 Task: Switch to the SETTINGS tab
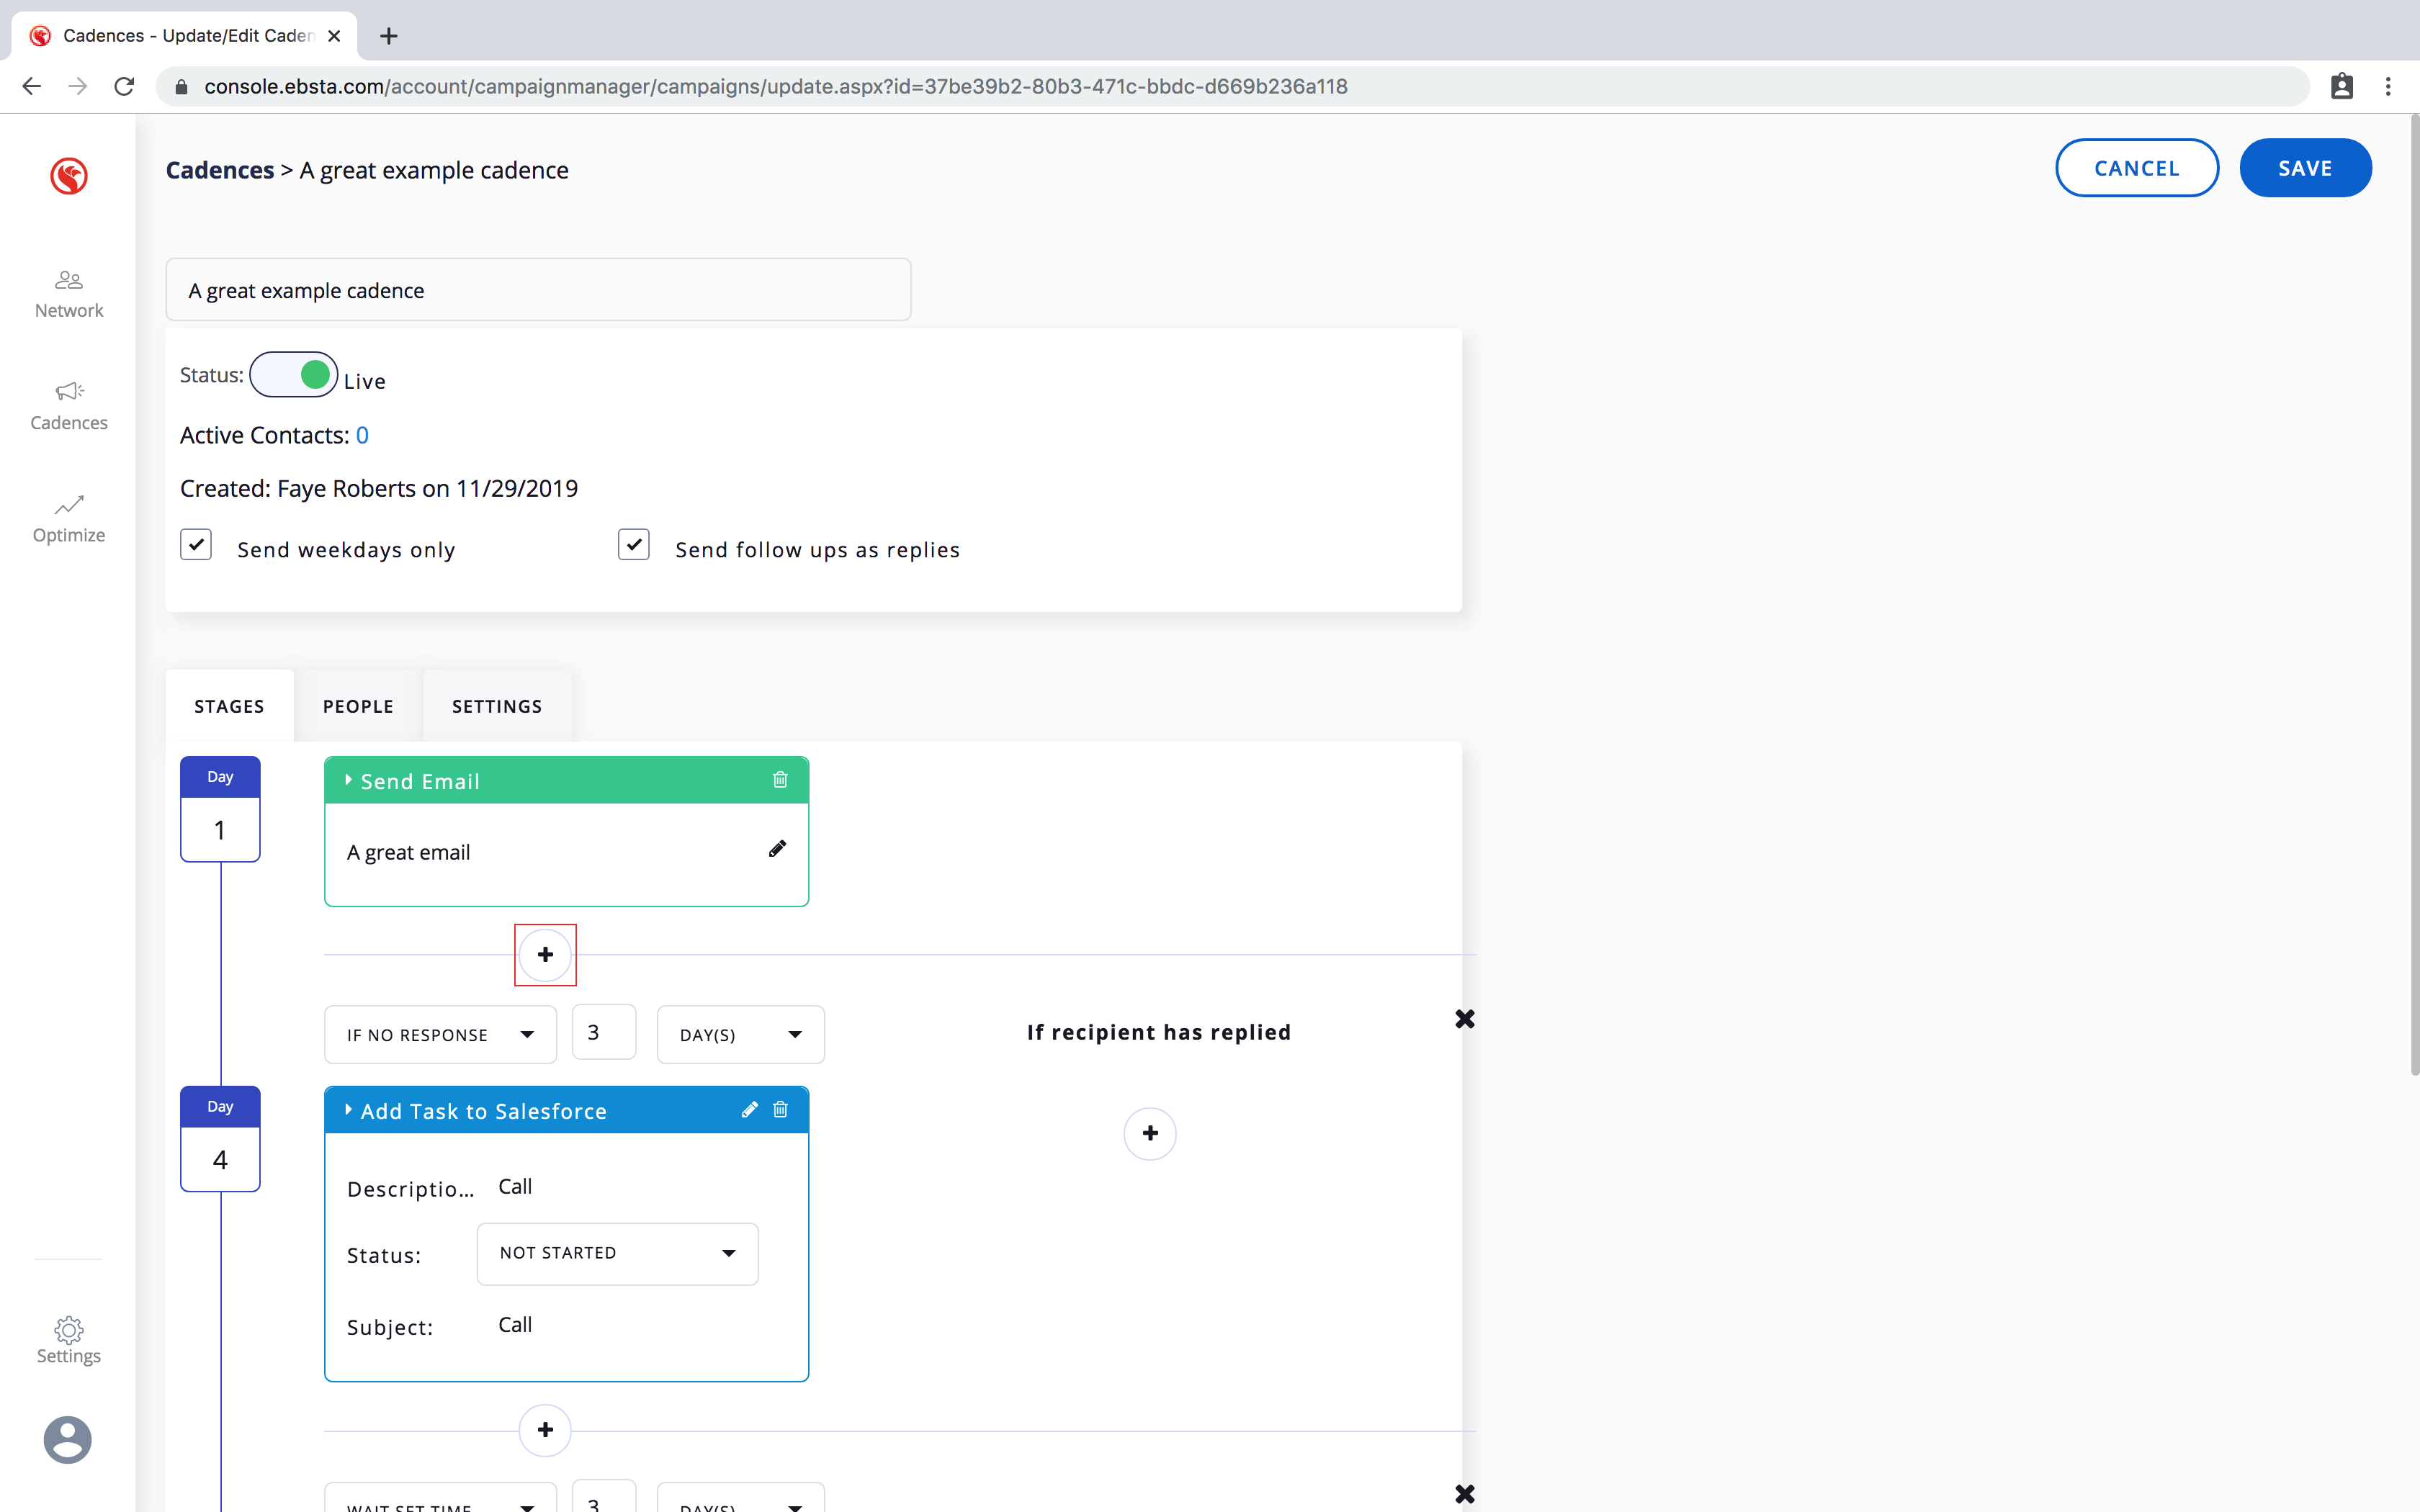tap(497, 706)
